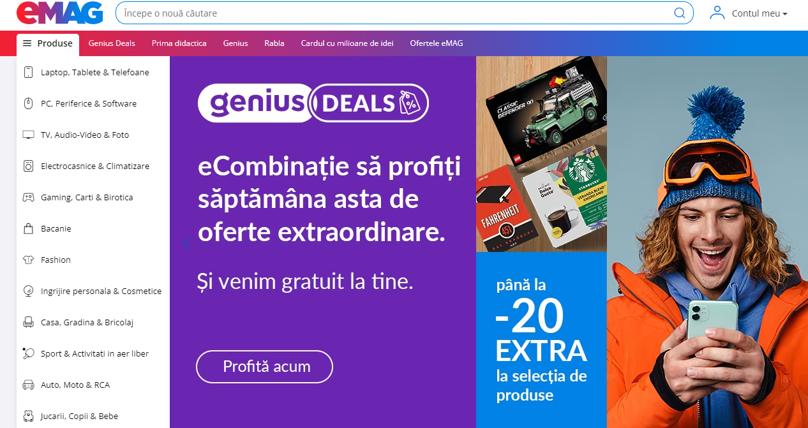Open Cardul cu milioane de idei link
The width and height of the screenshot is (808, 428).
pyautogui.click(x=347, y=43)
